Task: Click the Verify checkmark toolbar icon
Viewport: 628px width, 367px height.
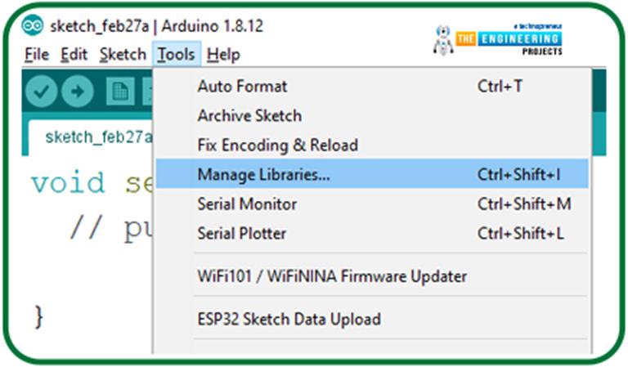Action: coord(41,92)
